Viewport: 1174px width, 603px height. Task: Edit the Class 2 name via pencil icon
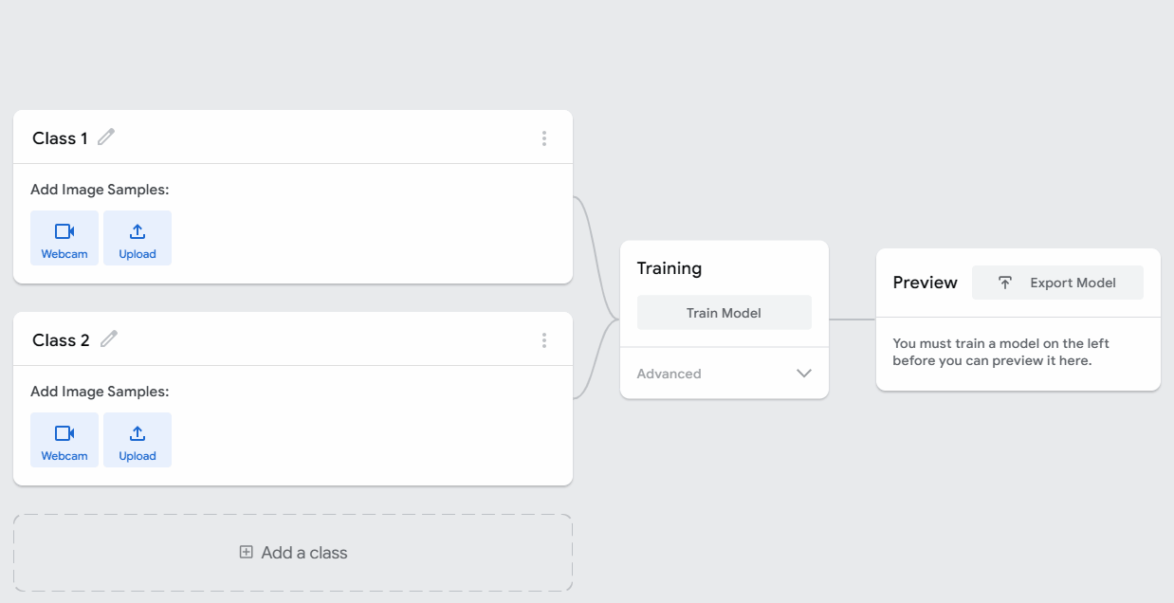[x=109, y=339]
